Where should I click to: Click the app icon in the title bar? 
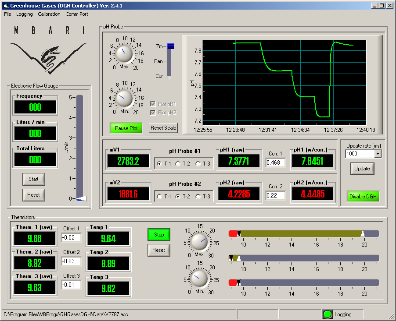click(6, 6)
